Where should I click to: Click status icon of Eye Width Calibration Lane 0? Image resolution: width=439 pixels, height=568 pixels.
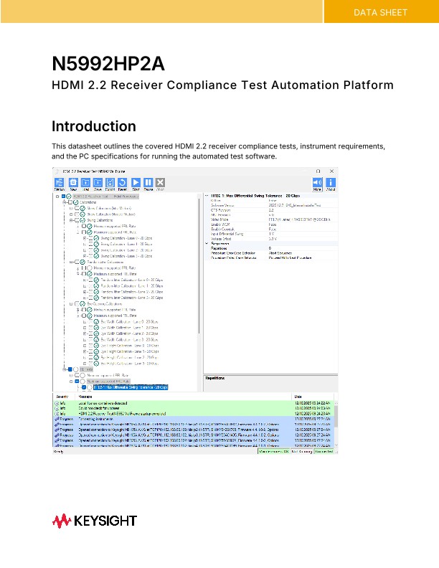[96, 322]
